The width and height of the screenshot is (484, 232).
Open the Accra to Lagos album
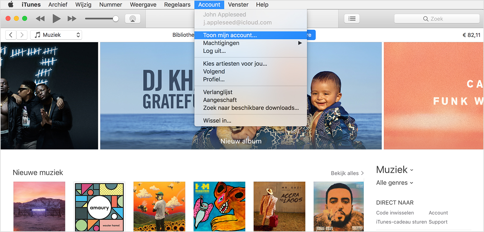pos(280,207)
